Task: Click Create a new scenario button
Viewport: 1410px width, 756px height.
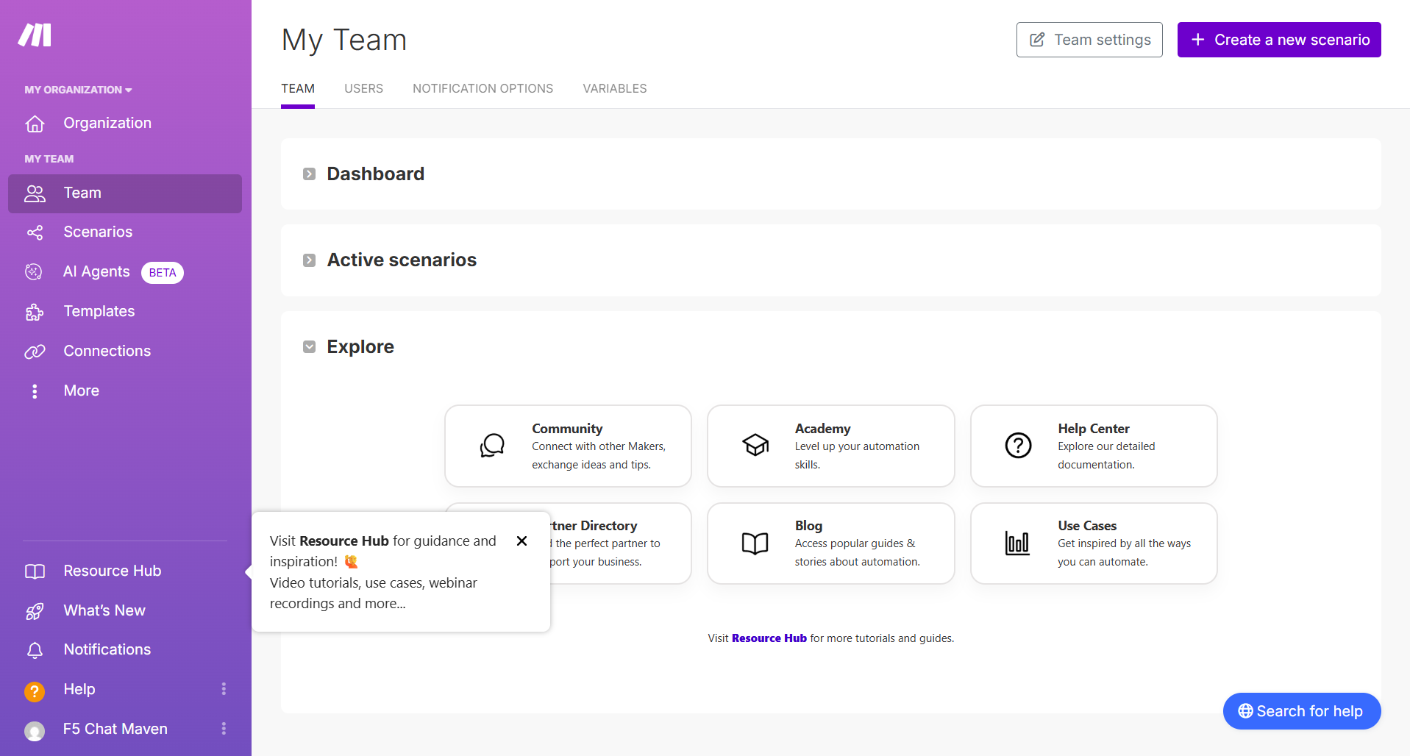Action: [x=1278, y=40]
